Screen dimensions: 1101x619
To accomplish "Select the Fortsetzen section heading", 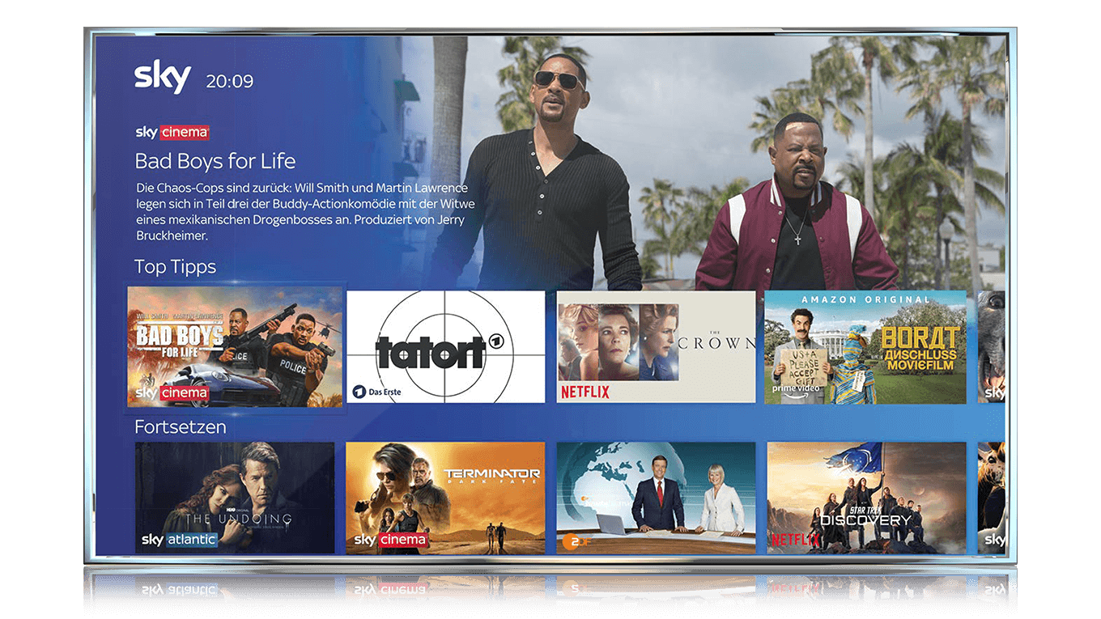I will [x=180, y=426].
